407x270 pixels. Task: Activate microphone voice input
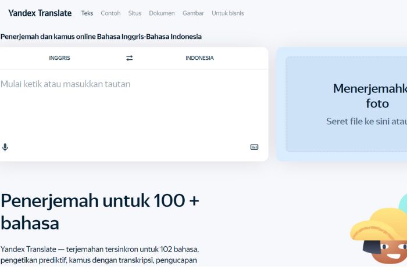(5, 147)
